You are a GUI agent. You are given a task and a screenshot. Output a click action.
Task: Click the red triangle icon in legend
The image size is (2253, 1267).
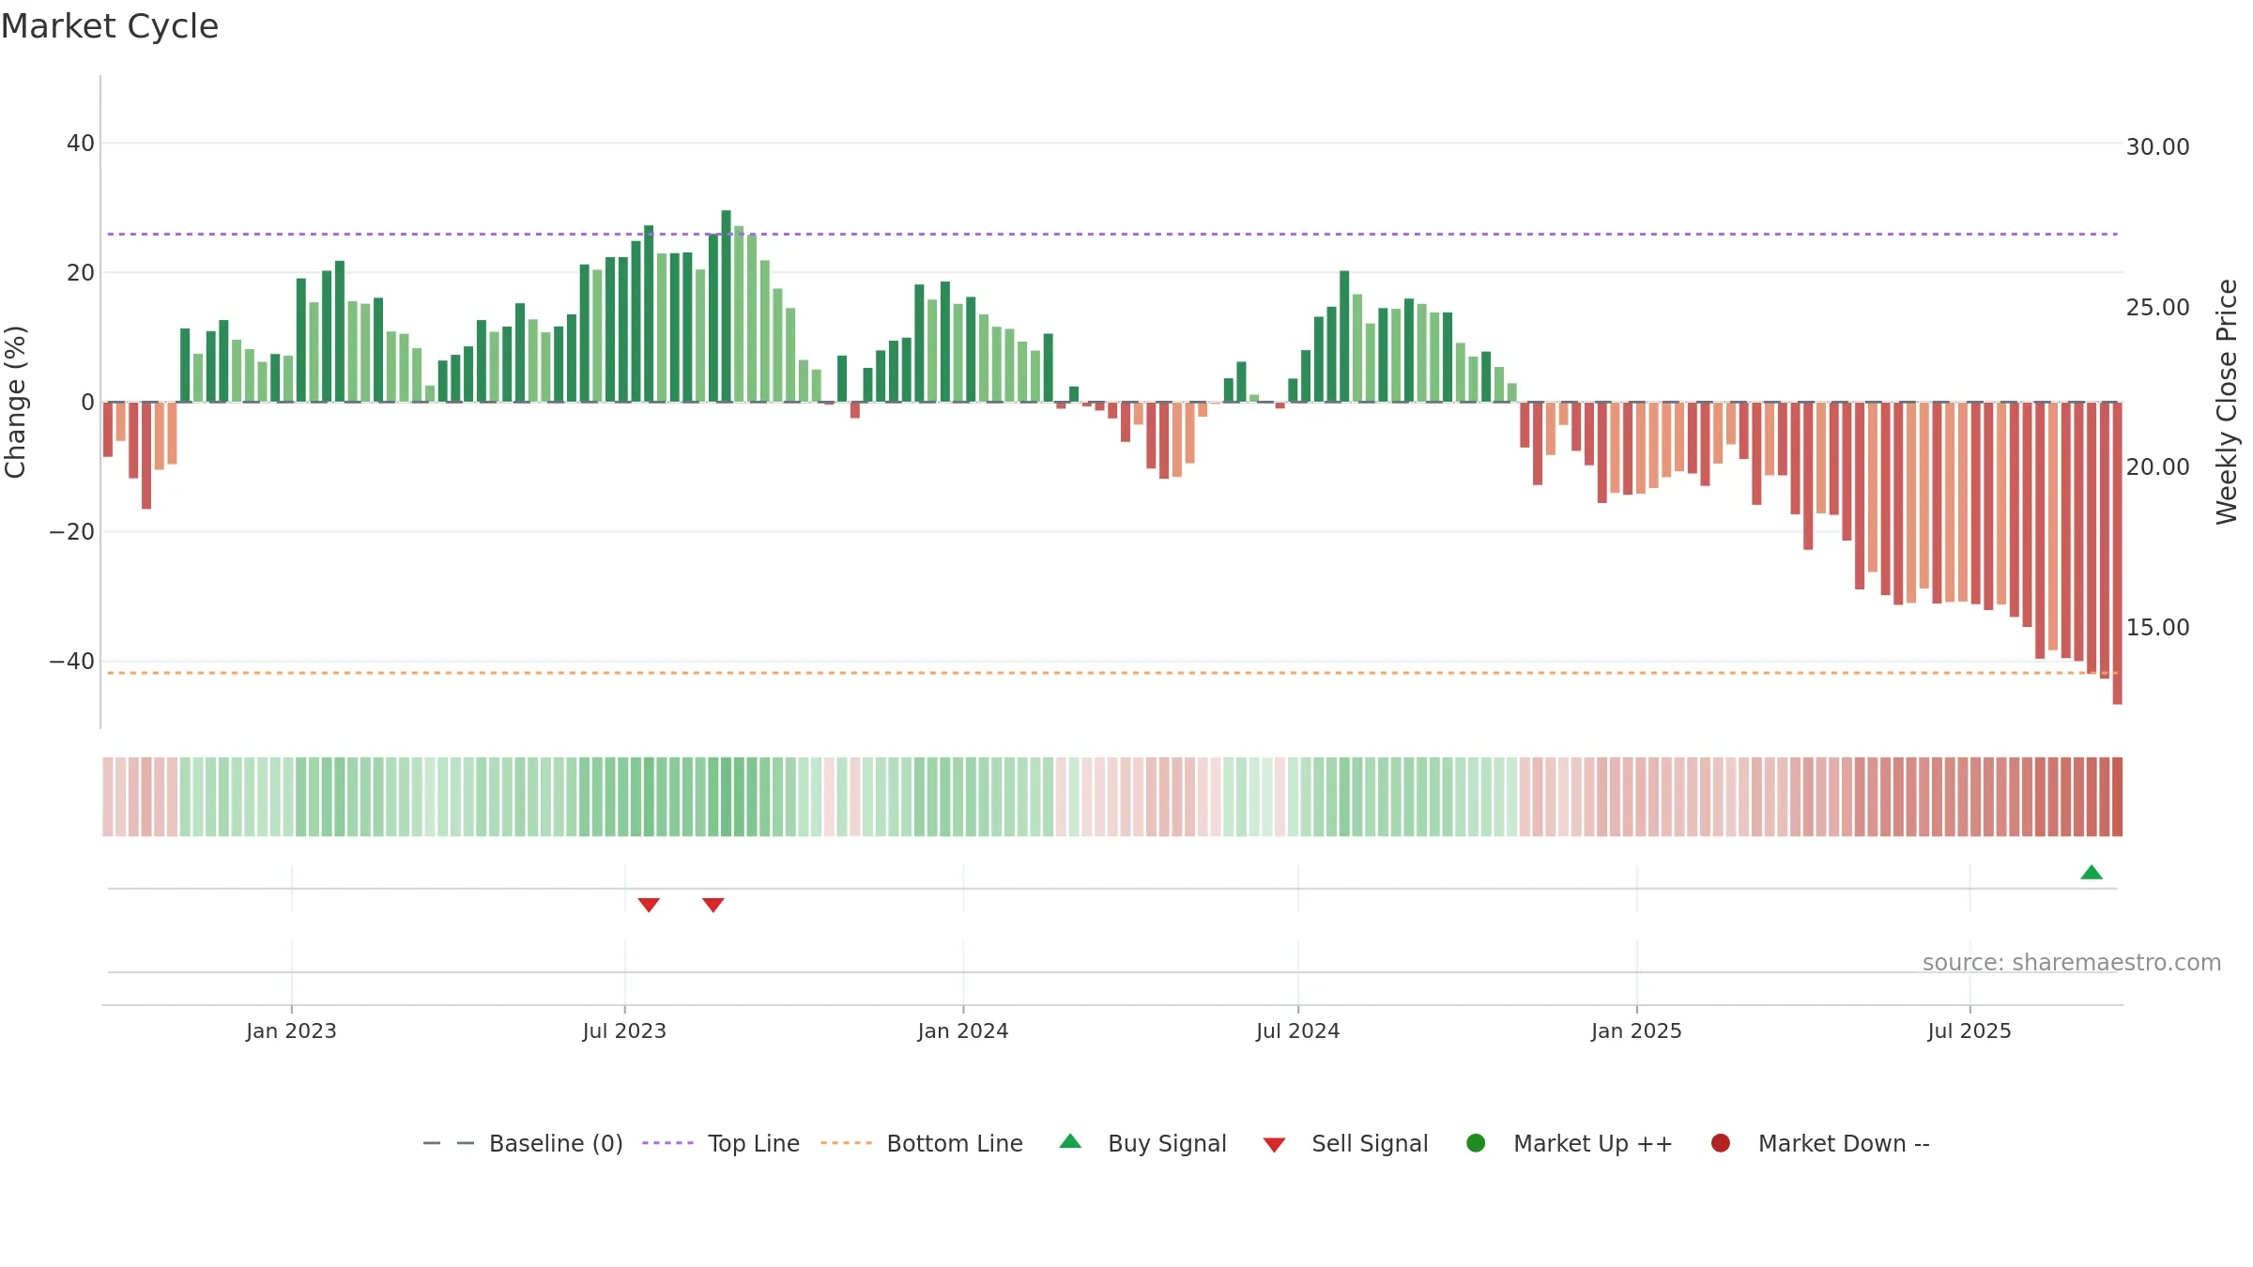pyautogui.click(x=1274, y=1145)
